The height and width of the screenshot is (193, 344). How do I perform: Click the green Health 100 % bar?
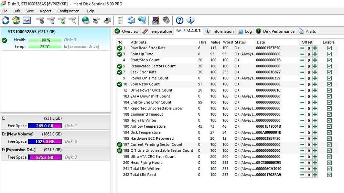point(45,40)
